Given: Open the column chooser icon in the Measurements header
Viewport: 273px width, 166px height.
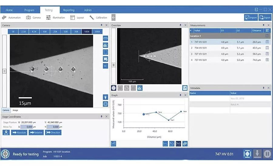Looking at the screenshot, I should pos(267,30).
